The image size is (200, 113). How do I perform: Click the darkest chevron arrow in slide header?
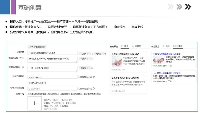pos(188,7)
